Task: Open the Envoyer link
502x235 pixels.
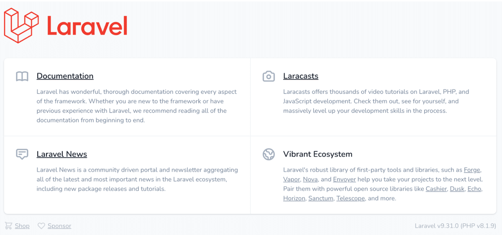Action: [x=345, y=179]
